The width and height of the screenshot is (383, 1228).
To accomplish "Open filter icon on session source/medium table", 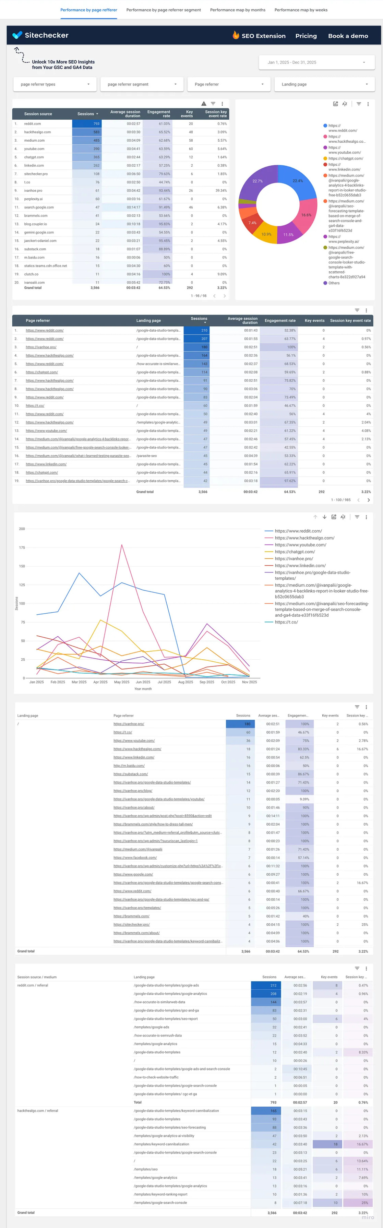I will [357, 968].
